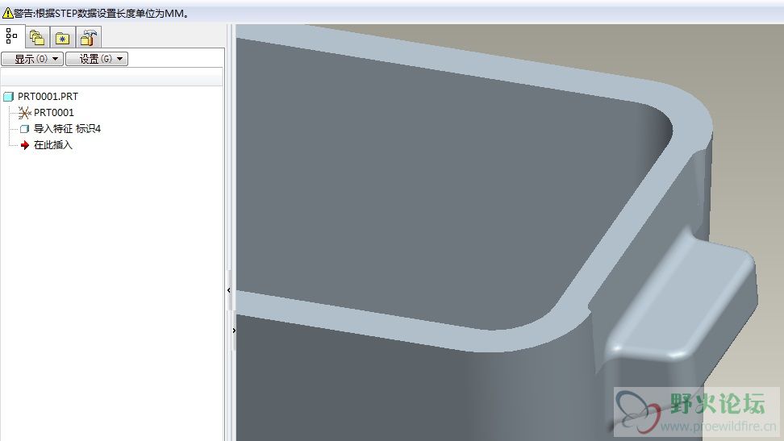The width and height of the screenshot is (784, 441).
Task: Click the warning icon in message bar
Action: 7,13
